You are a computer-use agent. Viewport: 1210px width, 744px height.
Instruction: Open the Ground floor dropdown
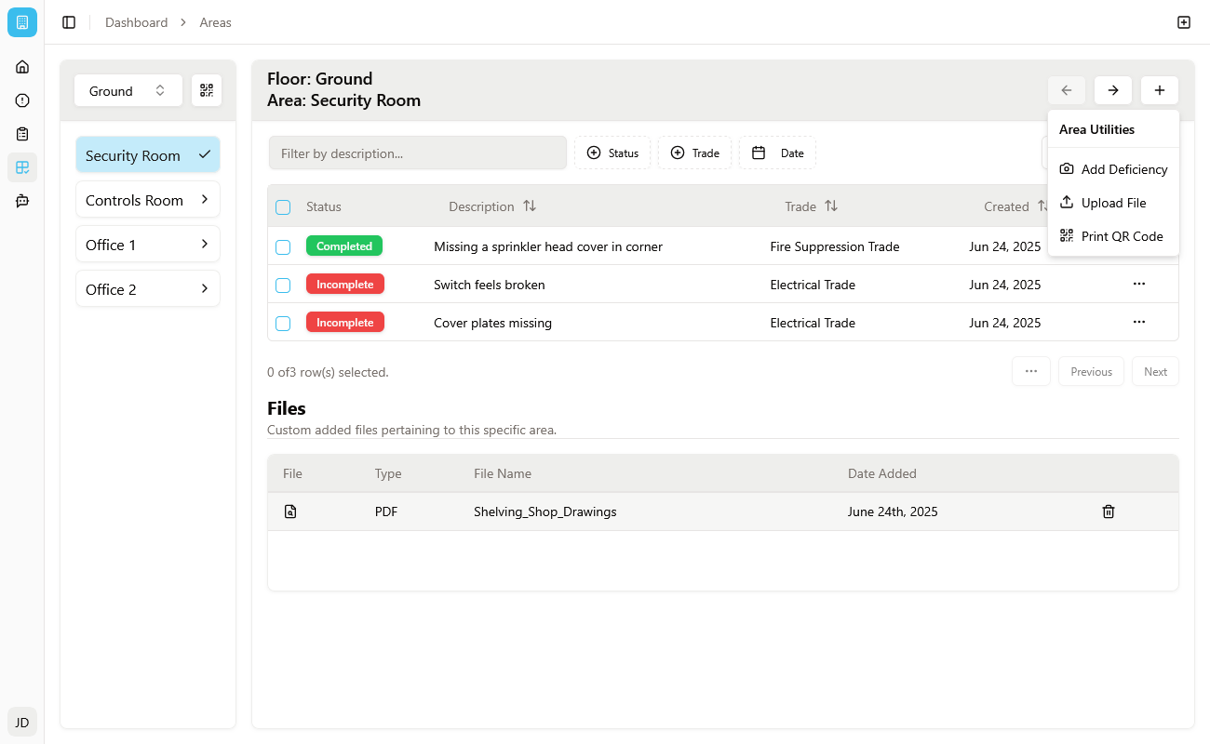coord(128,90)
